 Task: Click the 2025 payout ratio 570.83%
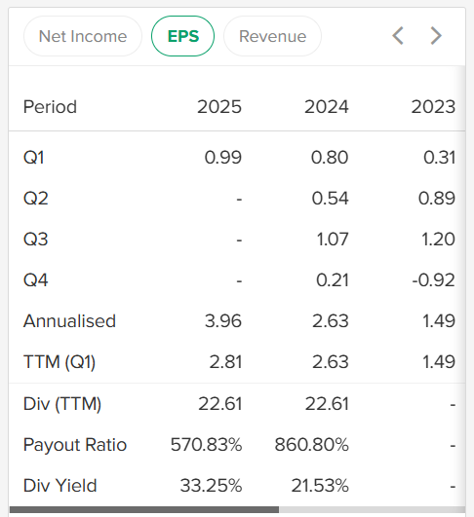(x=206, y=444)
